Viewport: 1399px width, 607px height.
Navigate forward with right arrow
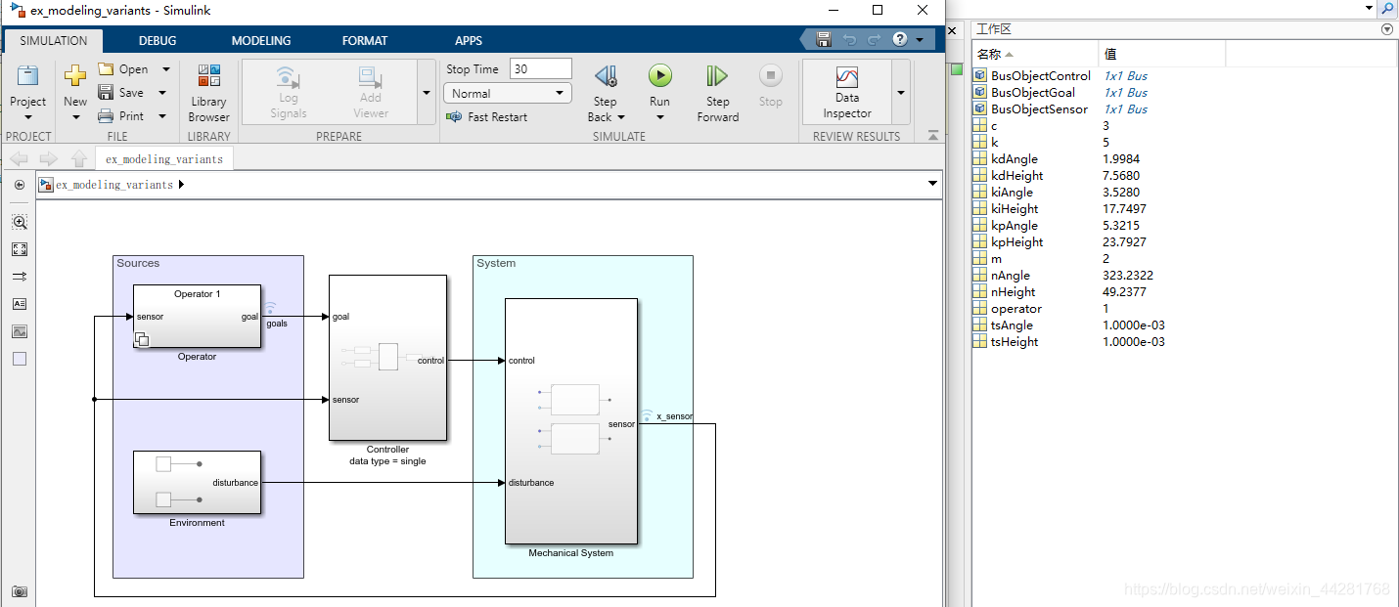pyautogui.click(x=49, y=158)
